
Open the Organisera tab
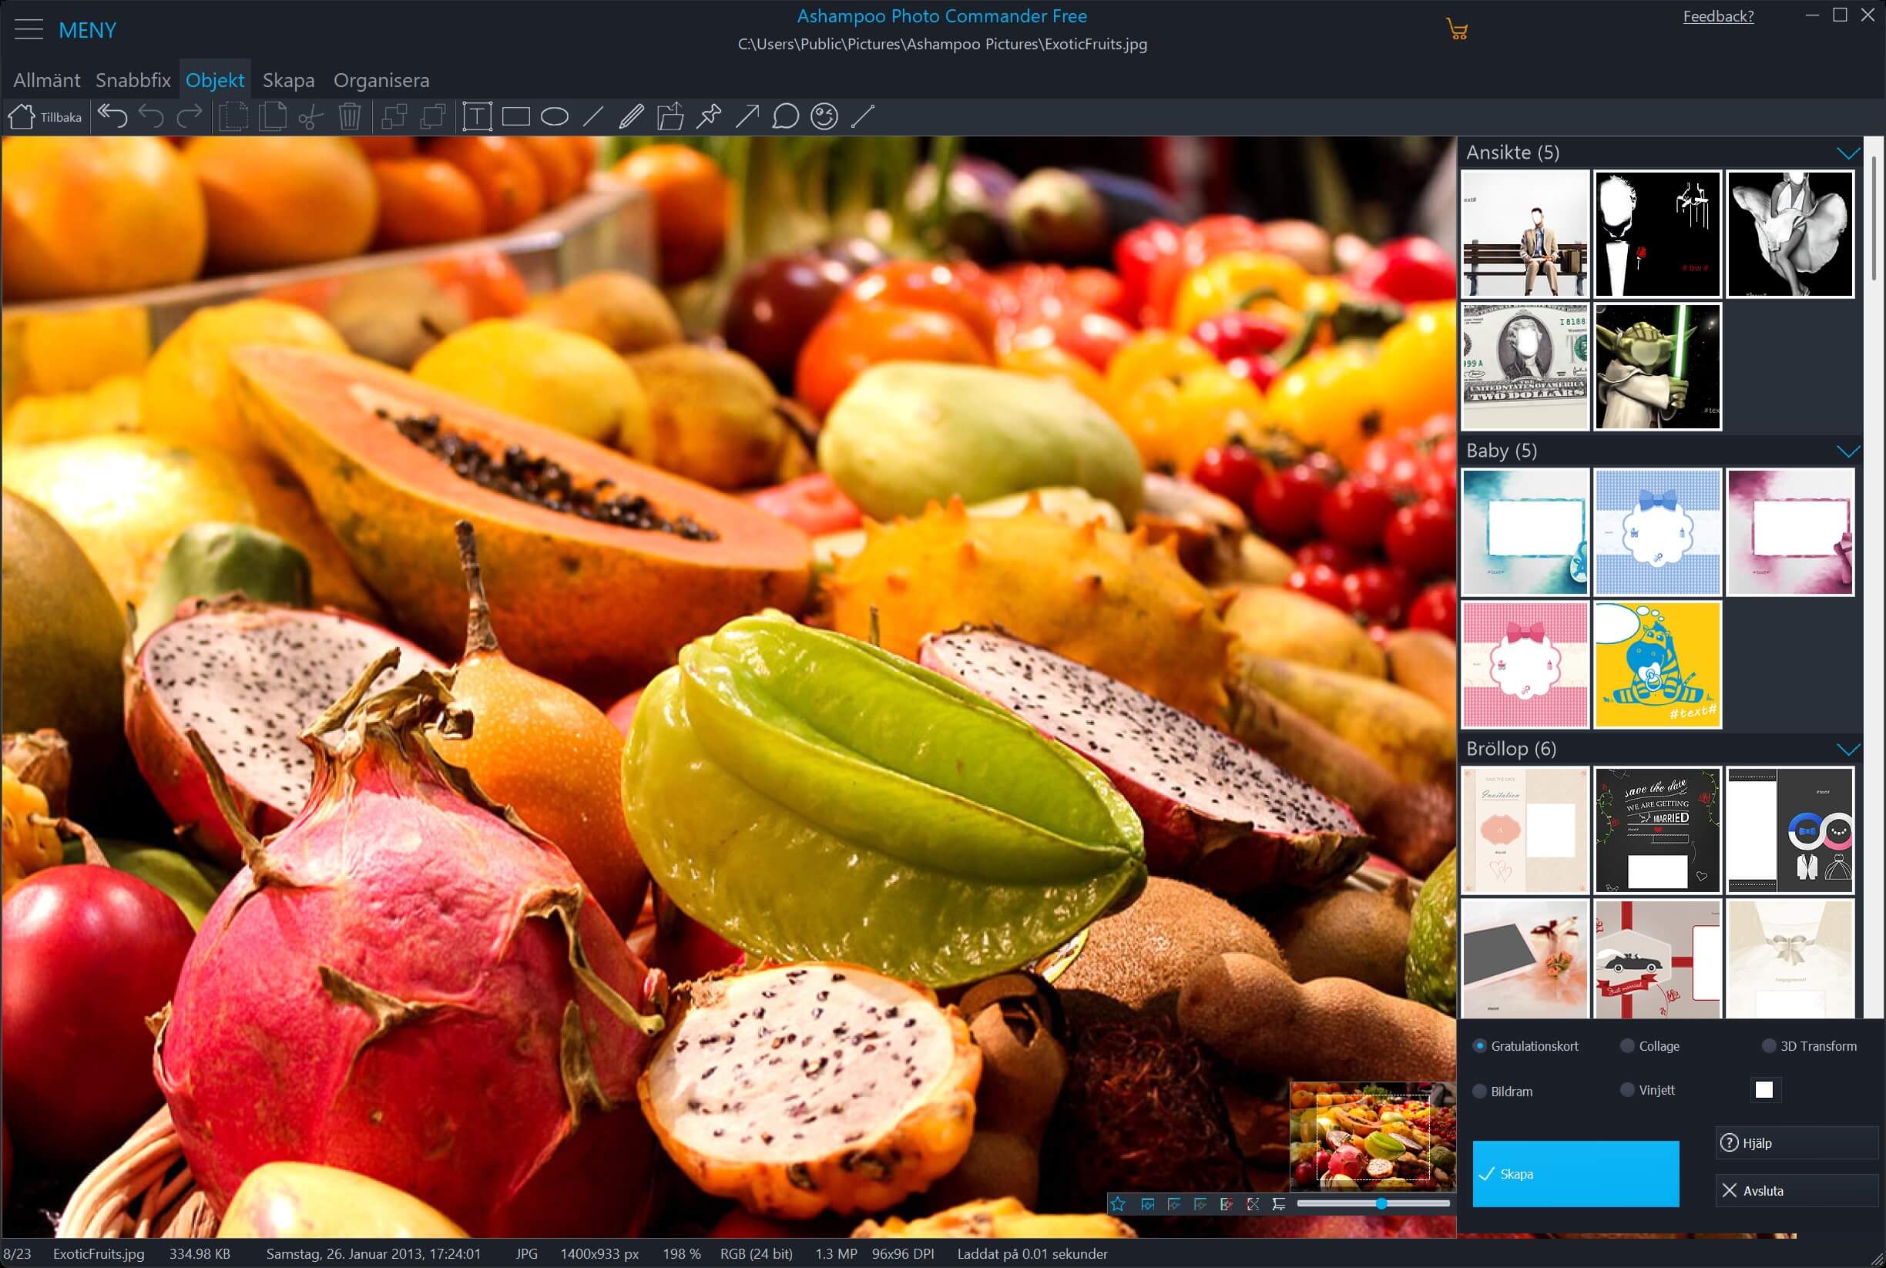(x=381, y=80)
